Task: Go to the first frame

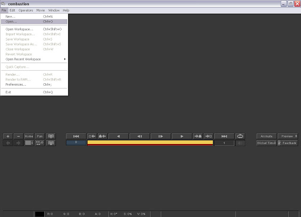Action: point(76,137)
